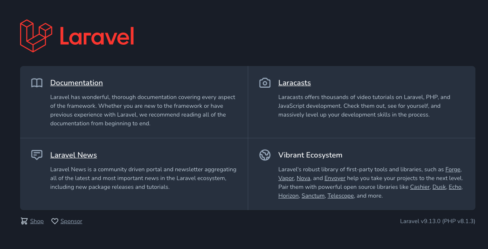
Task: Click the heart Sponsor icon
Action: (55, 221)
